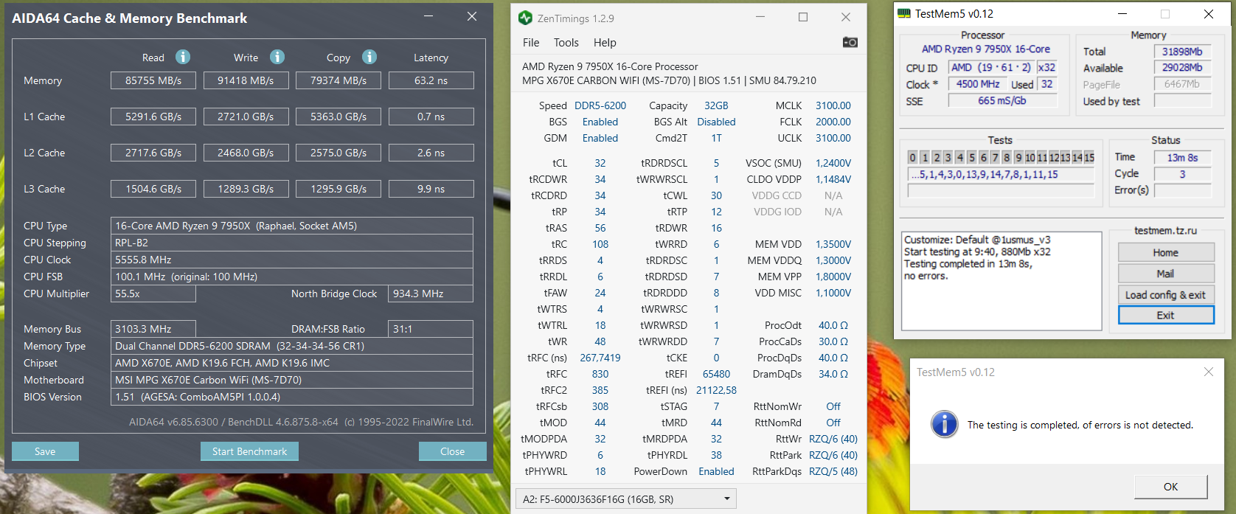Viewport: 1236px width, 514px height.
Task: Click the Memory Bus field 3103.3 MHz
Action: pyautogui.click(x=153, y=329)
